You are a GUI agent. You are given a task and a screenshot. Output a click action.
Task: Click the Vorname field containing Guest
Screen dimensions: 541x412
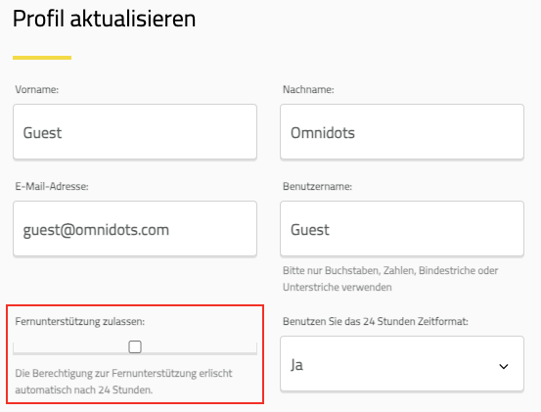click(x=135, y=132)
